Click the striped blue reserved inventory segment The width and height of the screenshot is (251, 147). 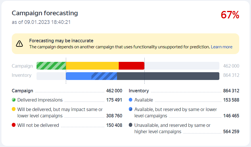pyautogui.click(x=104, y=76)
